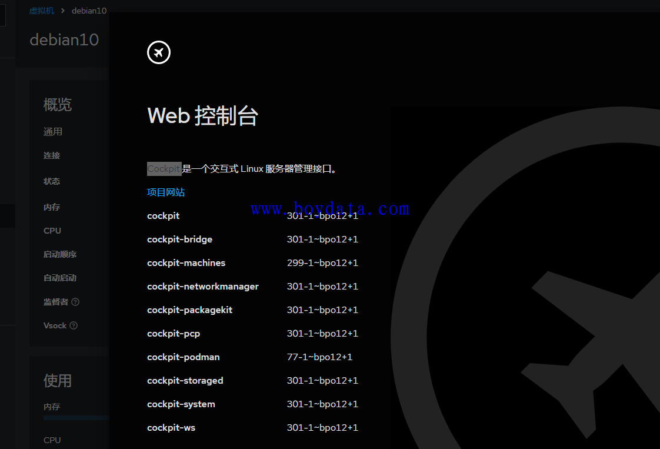Viewport: 660px width, 449px height.
Task: Click the Web 控制台 heading
Action: pos(202,116)
